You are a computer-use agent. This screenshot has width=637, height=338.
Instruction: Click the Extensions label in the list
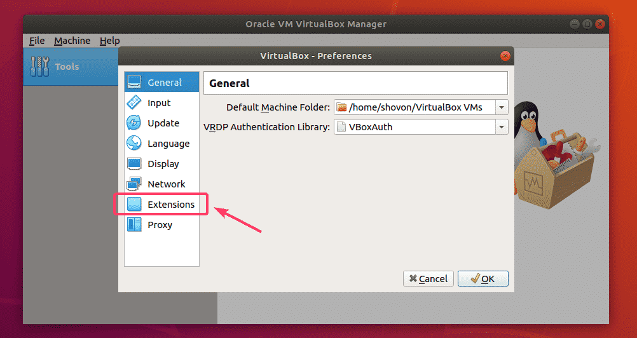pos(171,205)
